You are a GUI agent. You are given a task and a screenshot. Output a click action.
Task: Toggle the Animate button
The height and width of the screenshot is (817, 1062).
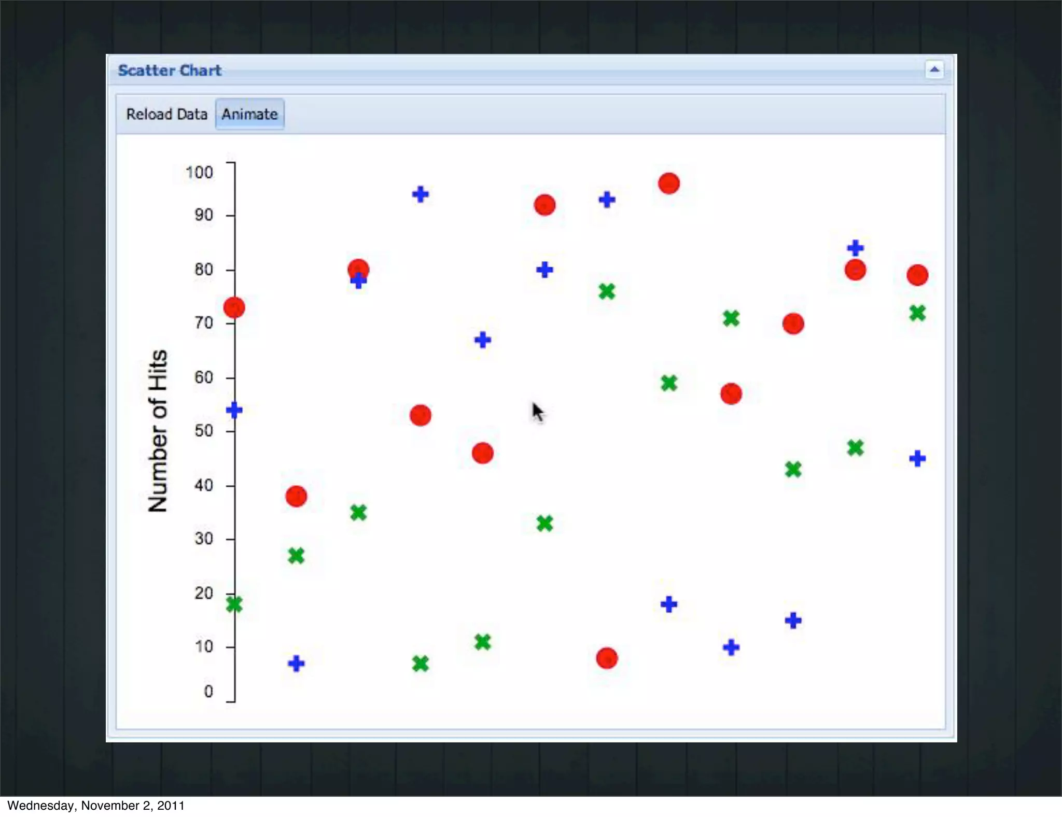249,114
